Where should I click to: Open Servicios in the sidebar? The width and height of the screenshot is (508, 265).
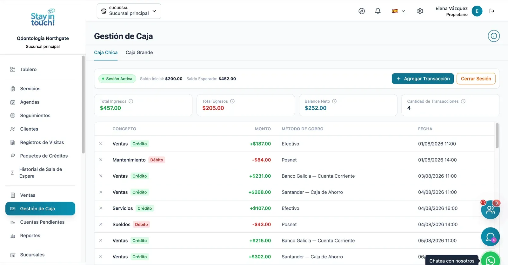click(x=40, y=89)
